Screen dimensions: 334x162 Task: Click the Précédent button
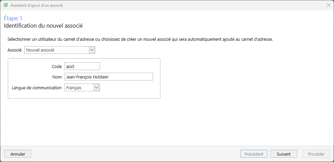(x=254, y=154)
